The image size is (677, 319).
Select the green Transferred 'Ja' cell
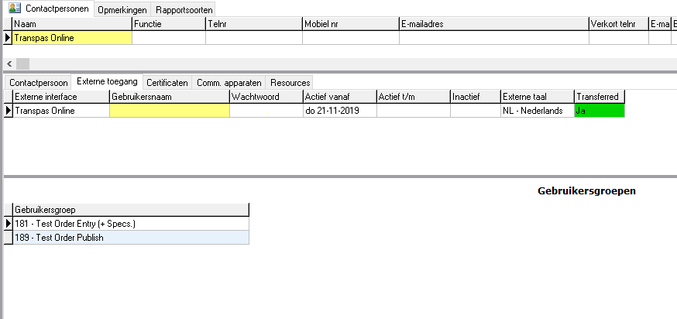pos(599,111)
